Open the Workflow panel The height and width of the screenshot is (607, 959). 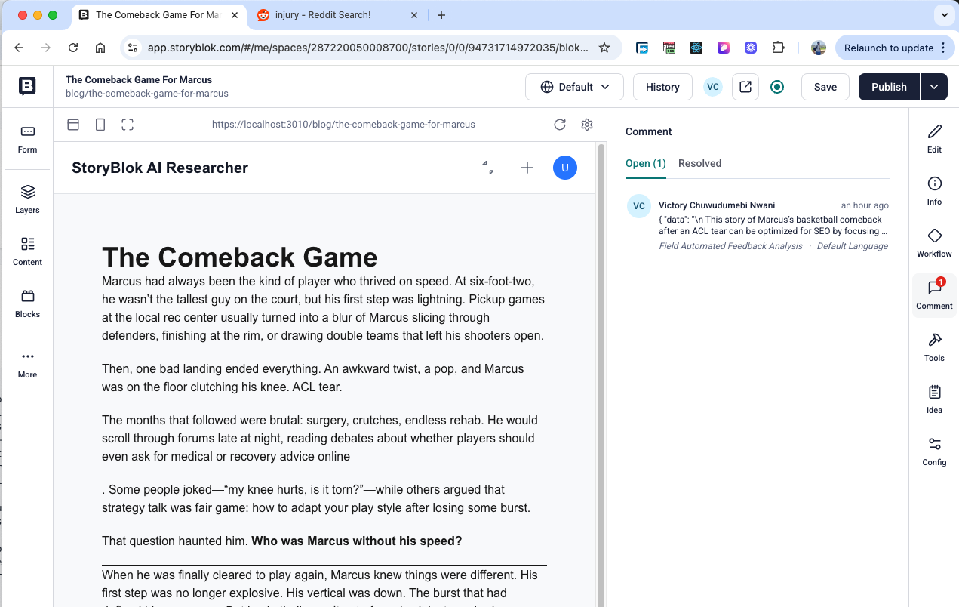click(934, 243)
